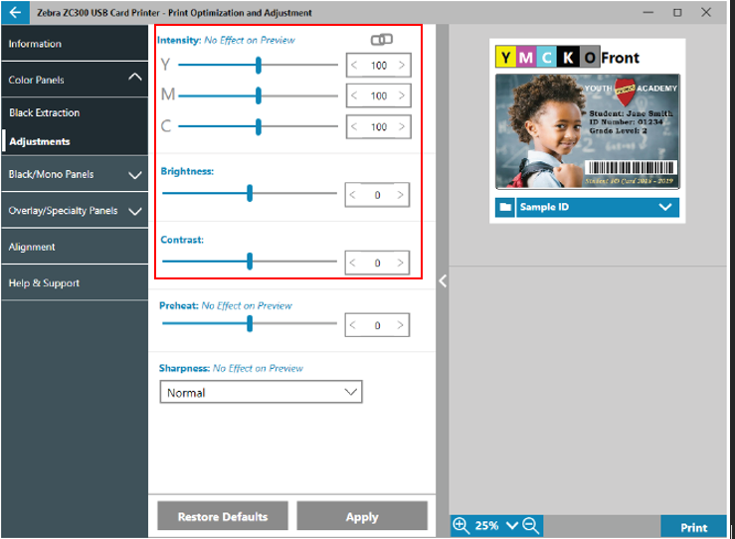Minimize the window
The height and width of the screenshot is (539, 735).
[648, 12]
